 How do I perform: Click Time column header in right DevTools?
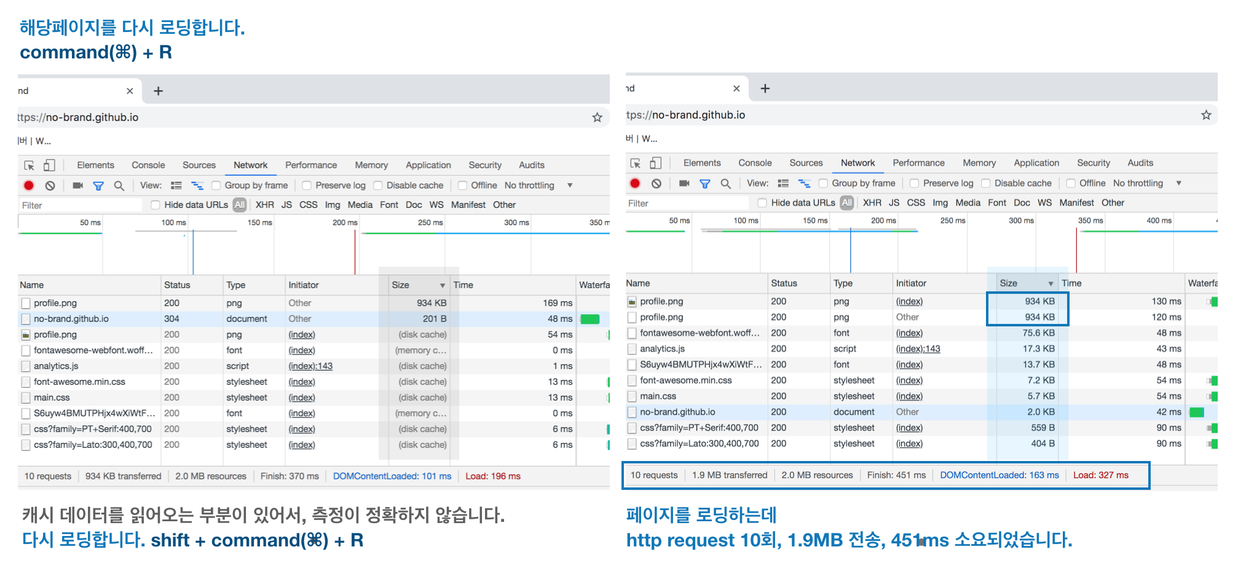pos(1122,283)
